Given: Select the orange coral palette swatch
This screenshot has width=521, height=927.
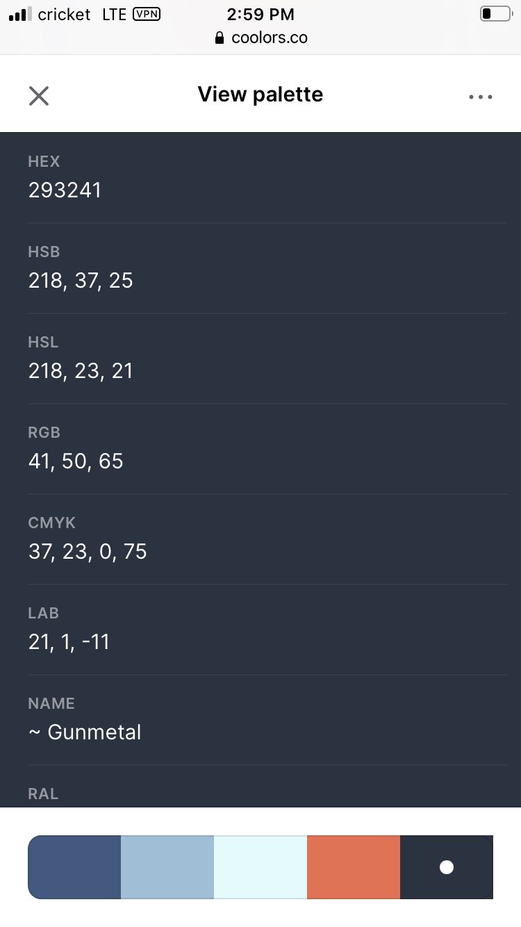Looking at the screenshot, I should point(354,867).
